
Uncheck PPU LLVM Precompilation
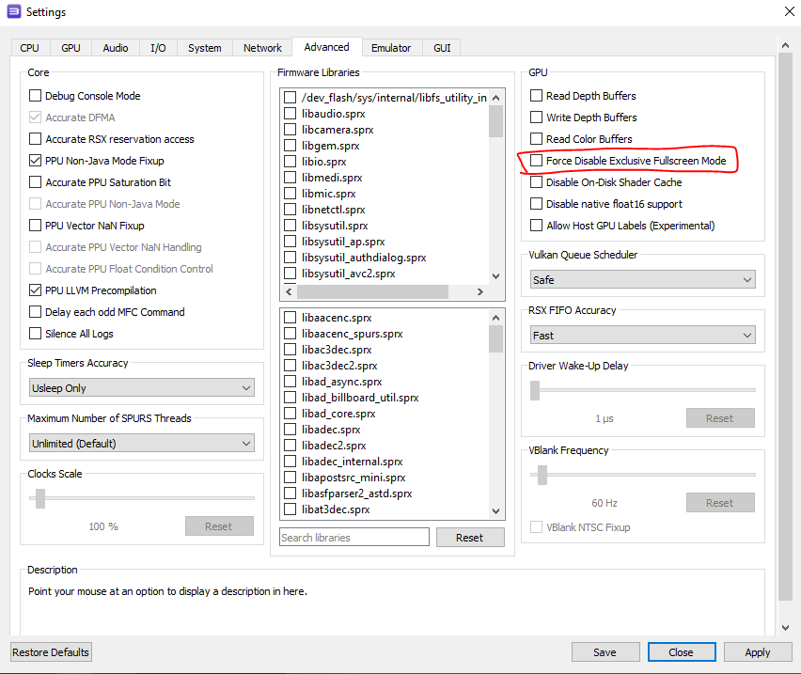point(35,290)
